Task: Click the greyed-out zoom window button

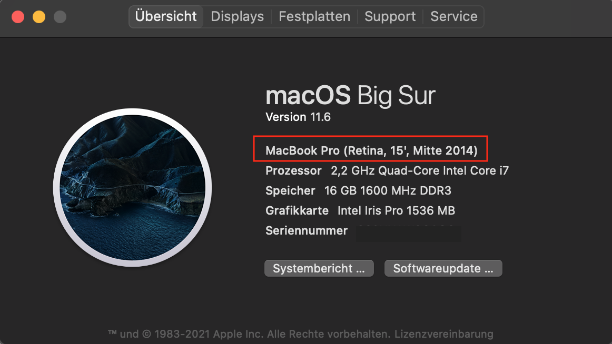Action: pos(60,17)
